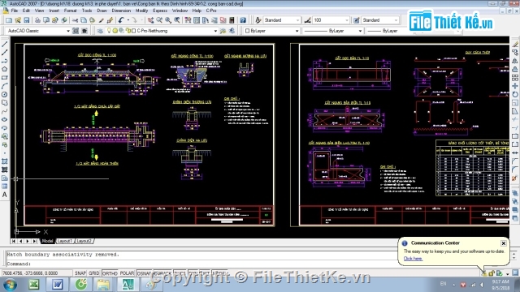Toggle POLAR tracking in status bar

[x=127, y=273]
